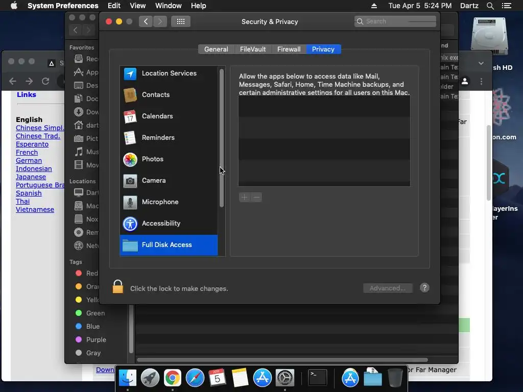This screenshot has height=392, width=523.
Task: Open the help question mark button
Action: coord(424,288)
